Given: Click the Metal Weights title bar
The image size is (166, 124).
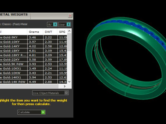Looking at the screenshot, I should [36, 16].
